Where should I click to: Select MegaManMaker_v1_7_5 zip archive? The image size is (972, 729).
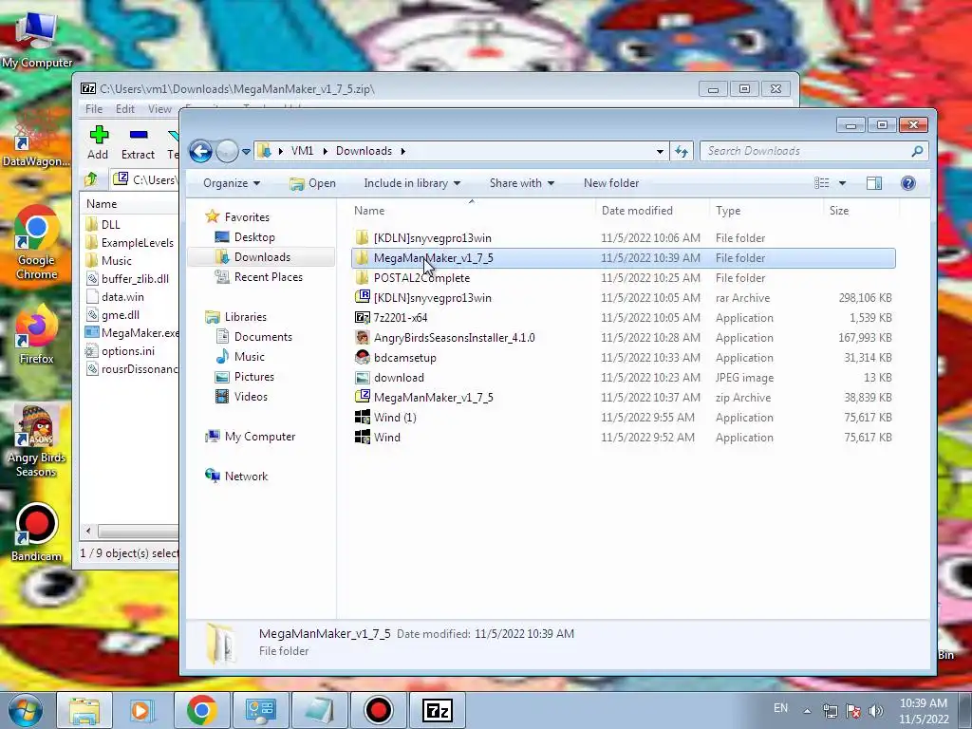(623, 398)
